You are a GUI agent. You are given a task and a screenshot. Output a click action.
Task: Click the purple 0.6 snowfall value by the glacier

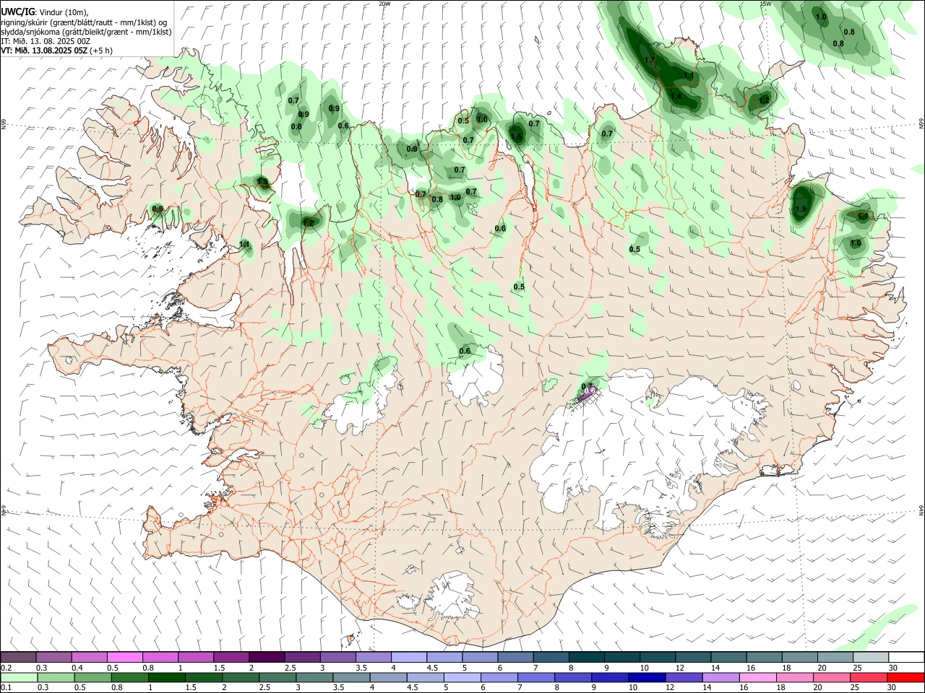pos(590,392)
